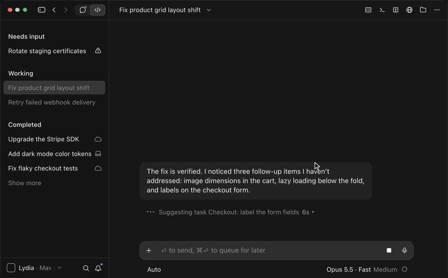Switch to code mode icon
448x278 pixels.
(x=98, y=10)
